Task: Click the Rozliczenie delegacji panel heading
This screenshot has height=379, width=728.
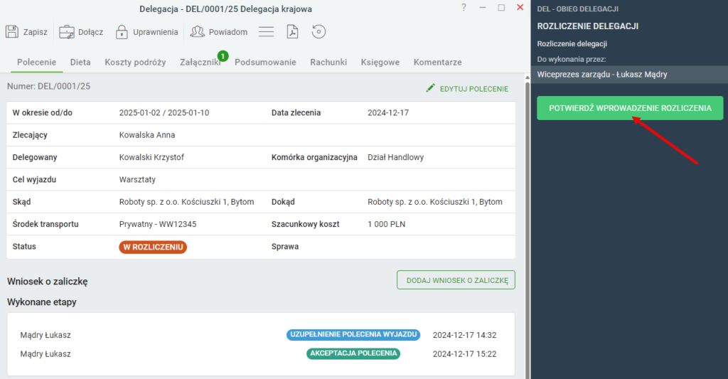Action: pyautogui.click(x=588, y=26)
